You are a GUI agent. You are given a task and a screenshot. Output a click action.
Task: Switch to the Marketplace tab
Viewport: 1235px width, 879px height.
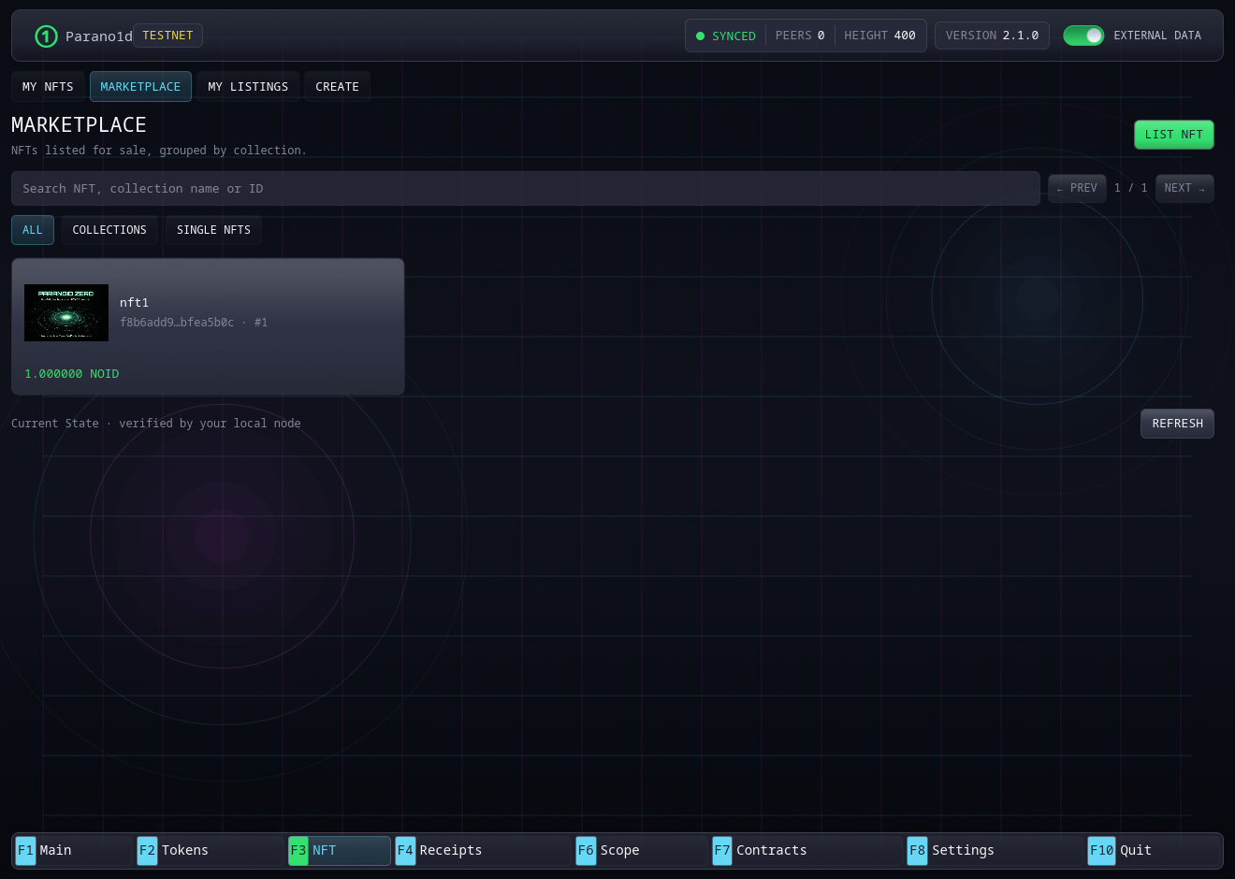pyautogui.click(x=140, y=87)
